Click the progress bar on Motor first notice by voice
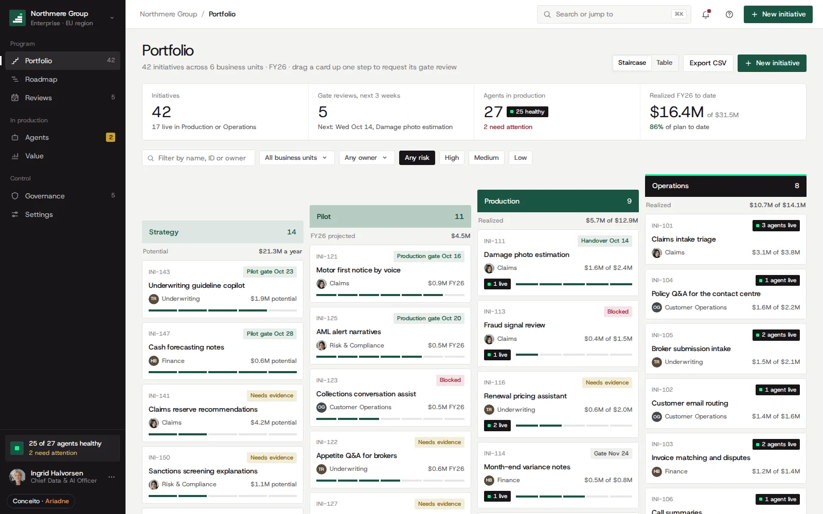Image resolution: width=823 pixels, height=514 pixels. point(390,295)
